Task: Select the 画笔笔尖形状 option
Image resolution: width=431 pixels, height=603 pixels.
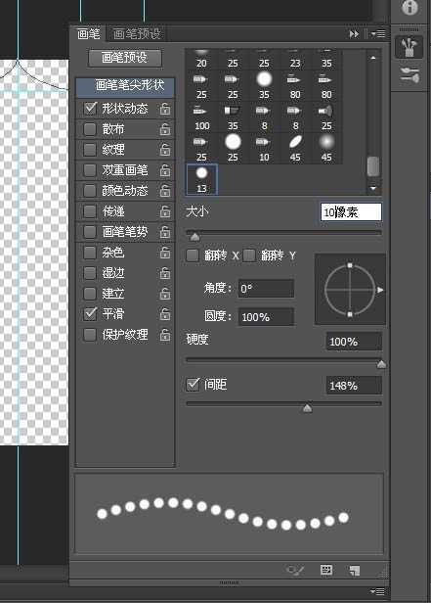Action: click(126, 86)
